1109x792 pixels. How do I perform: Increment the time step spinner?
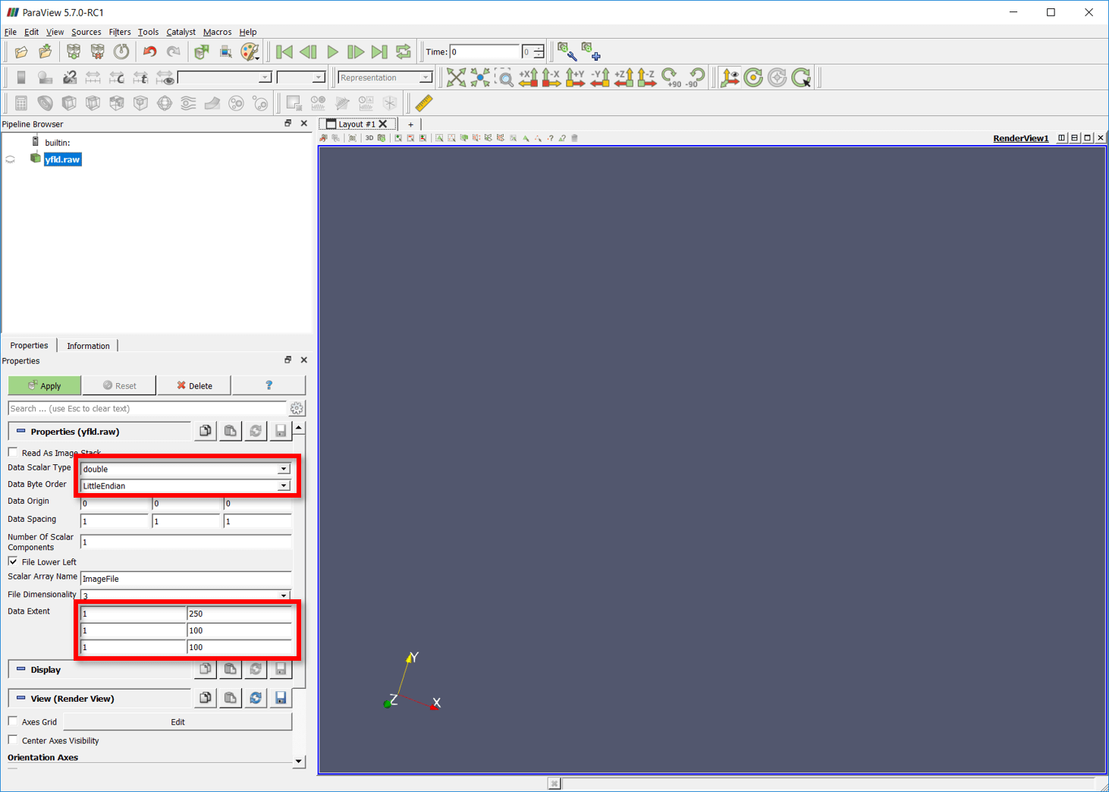point(539,49)
